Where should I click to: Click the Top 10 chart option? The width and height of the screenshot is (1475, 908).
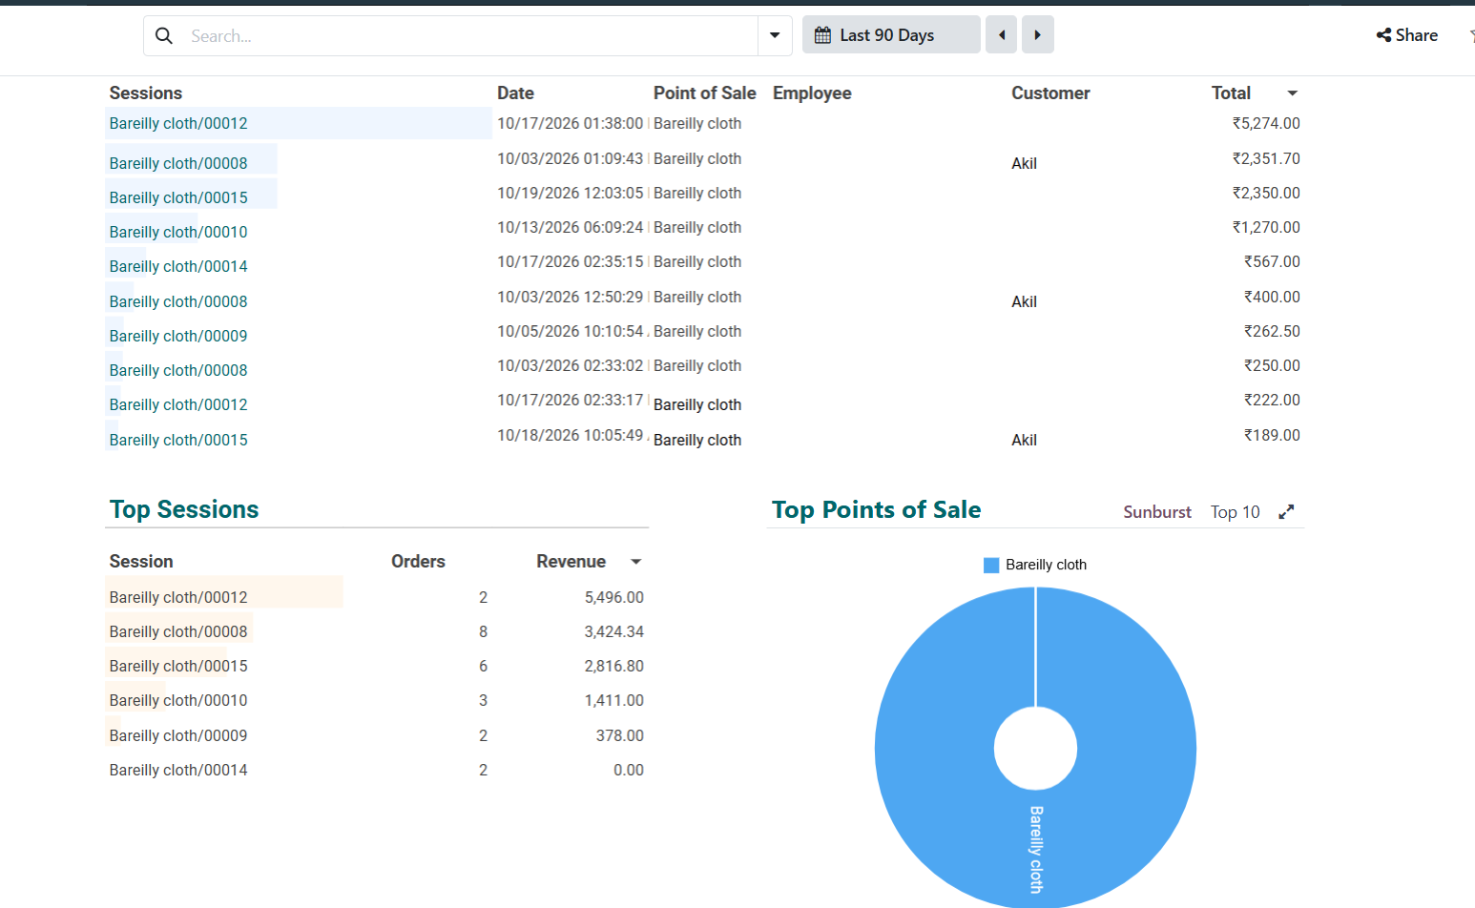tap(1236, 512)
